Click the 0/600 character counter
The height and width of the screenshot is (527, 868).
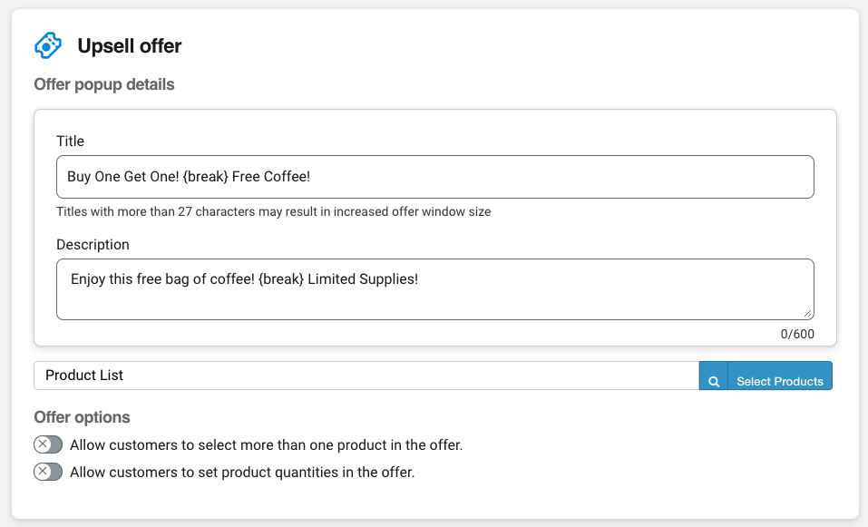tap(797, 334)
